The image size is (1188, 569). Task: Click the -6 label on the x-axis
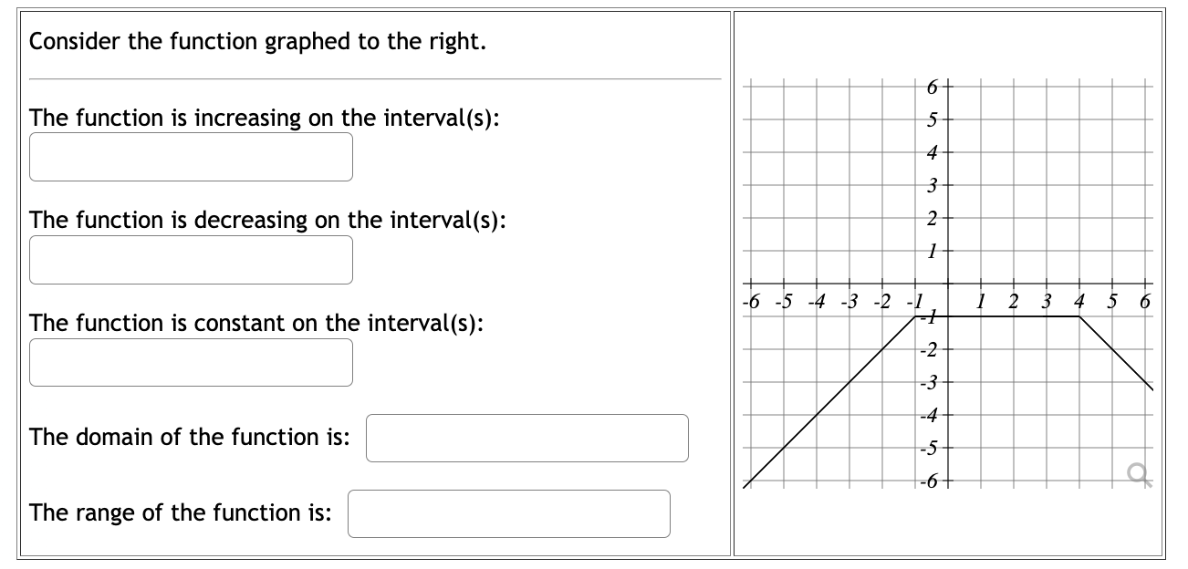pyautogui.click(x=750, y=298)
